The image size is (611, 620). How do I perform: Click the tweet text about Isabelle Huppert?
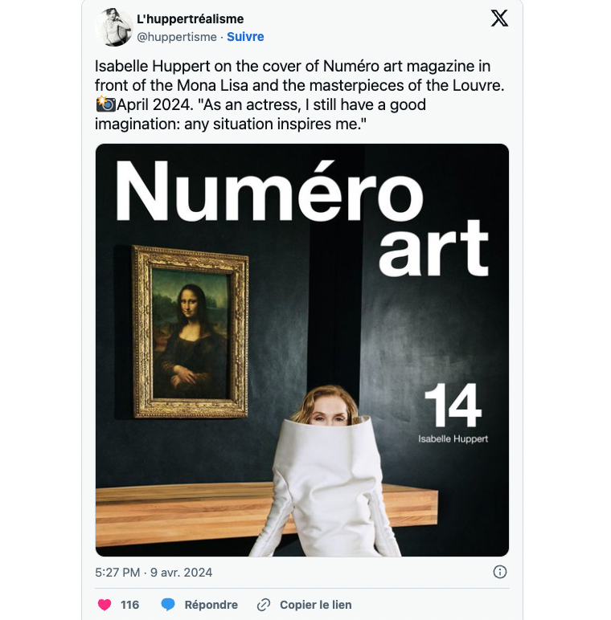(300, 95)
